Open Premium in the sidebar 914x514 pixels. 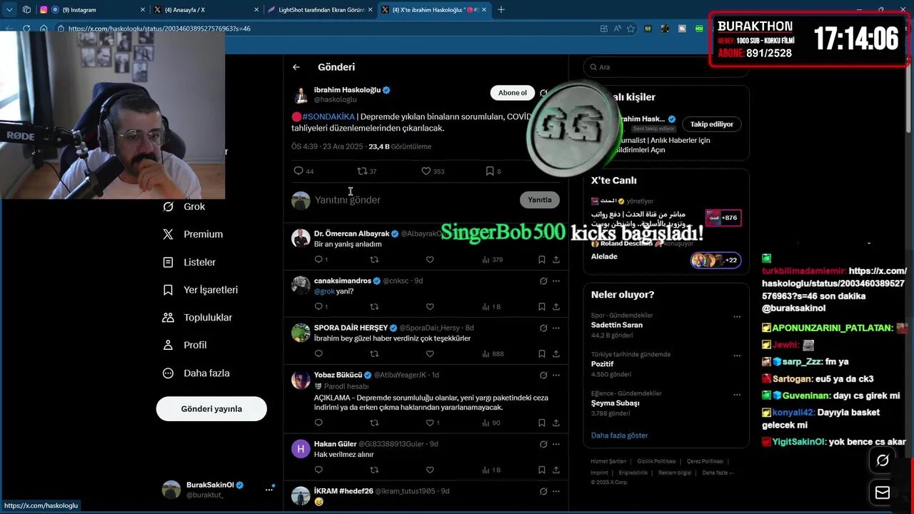[x=193, y=234]
